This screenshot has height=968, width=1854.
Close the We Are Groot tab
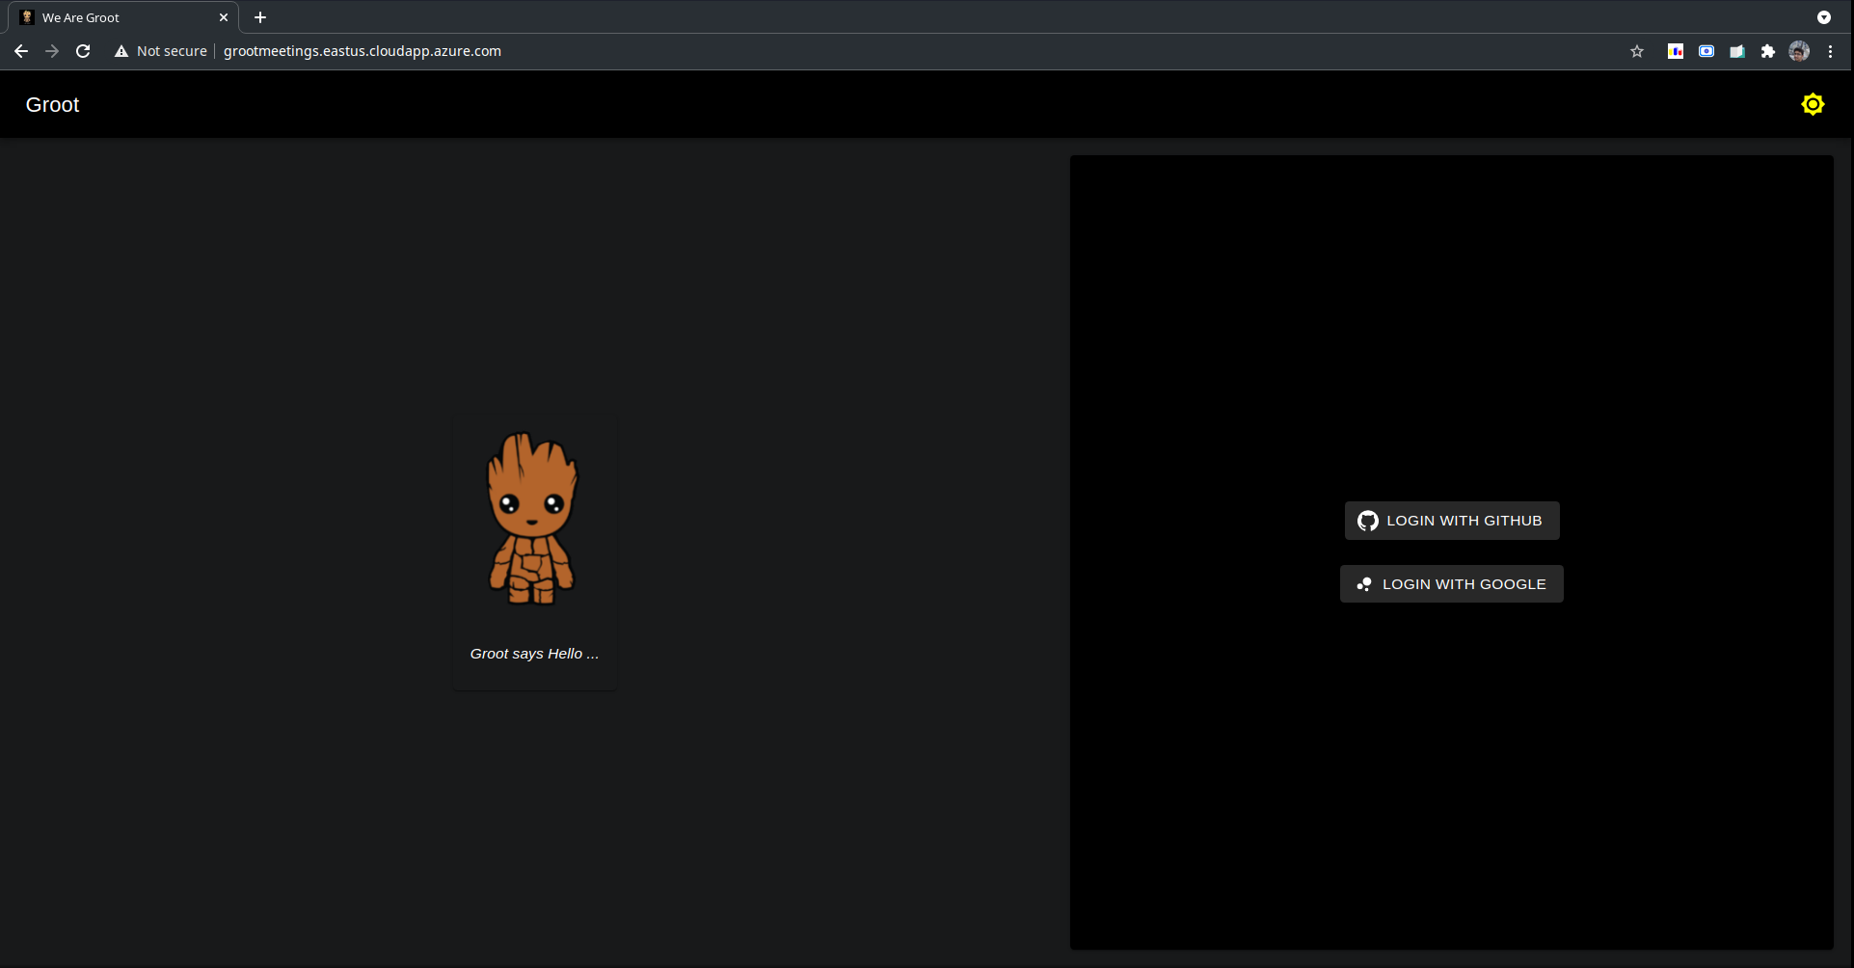tap(224, 17)
